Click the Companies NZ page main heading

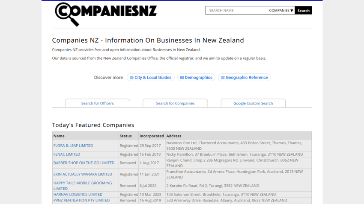[x=148, y=40]
